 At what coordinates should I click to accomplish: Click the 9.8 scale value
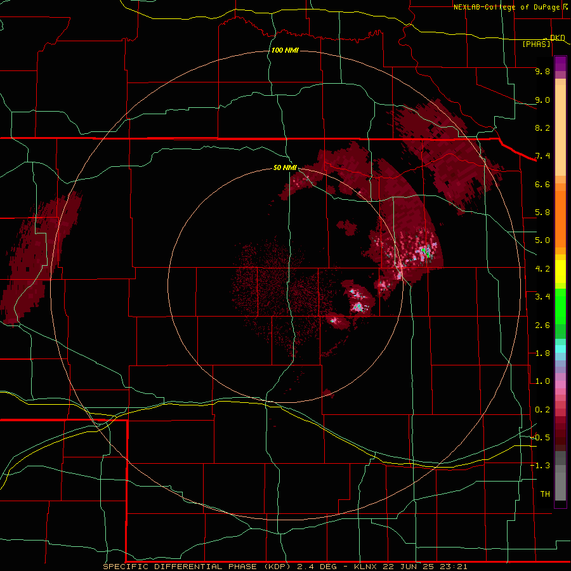click(542, 71)
